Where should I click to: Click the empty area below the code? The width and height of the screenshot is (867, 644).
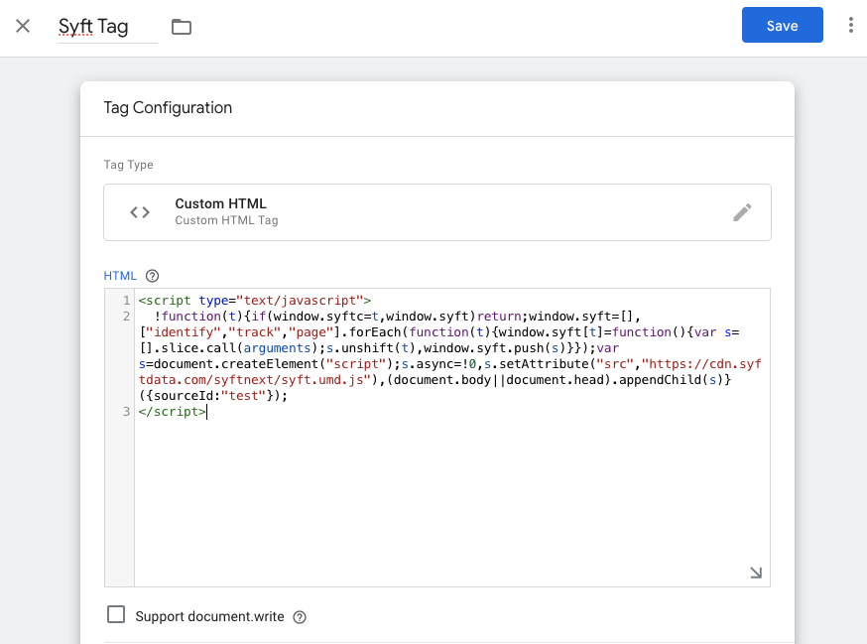(446, 496)
